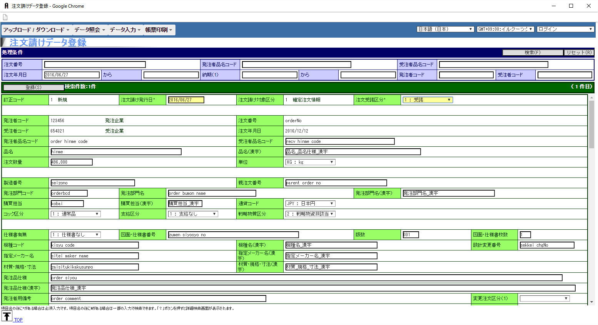
Task: Follow the TOP link
Action: [18, 320]
